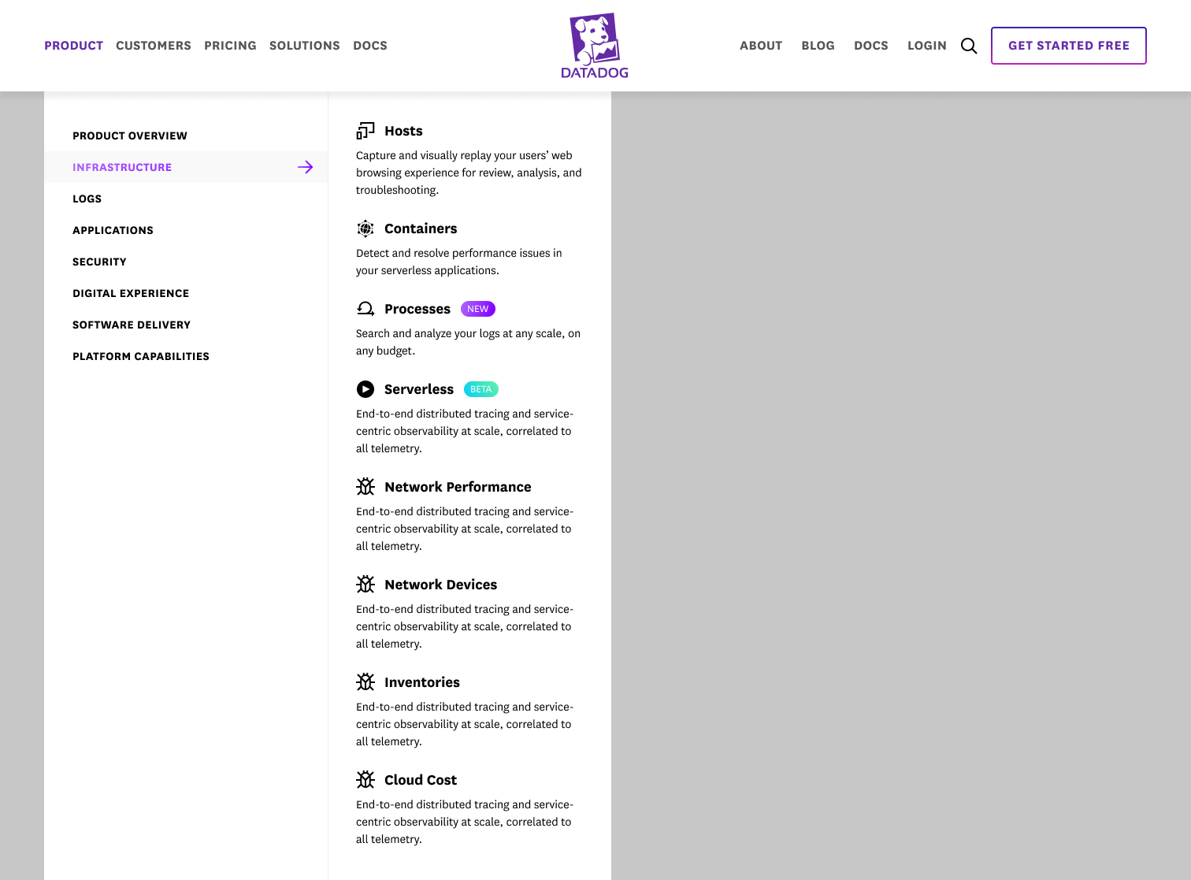Click the Inventories bug icon
This screenshot has height=880, width=1191.
(365, 682)
